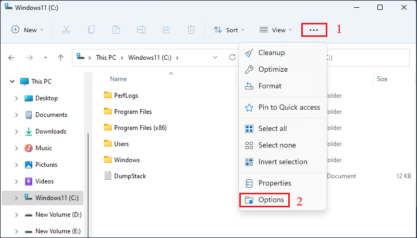Choose Invert selection from the menu

click(x=283, y=162)
